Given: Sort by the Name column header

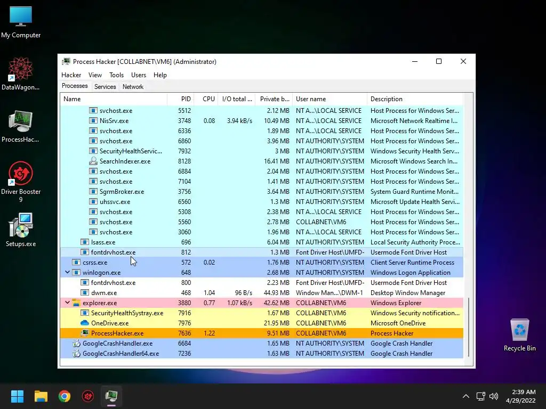Looking at the screenshot, I should (x=114, y=99).
